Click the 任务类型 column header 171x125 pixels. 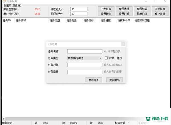55,21
